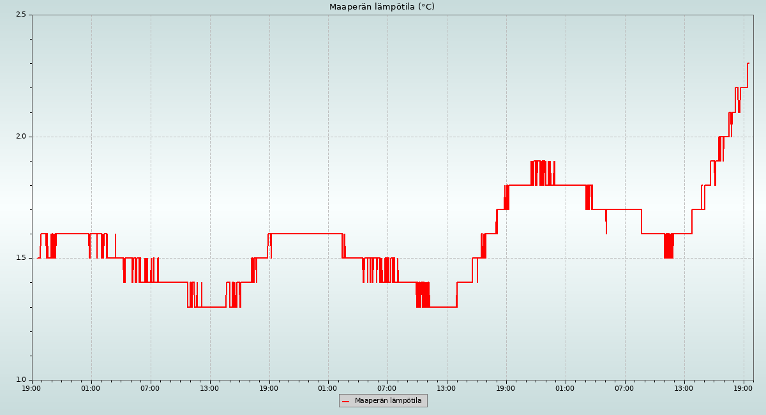Click the flat 1.3 segment above the leftmost 13:00
766x415 pixels.
[214, 307]
